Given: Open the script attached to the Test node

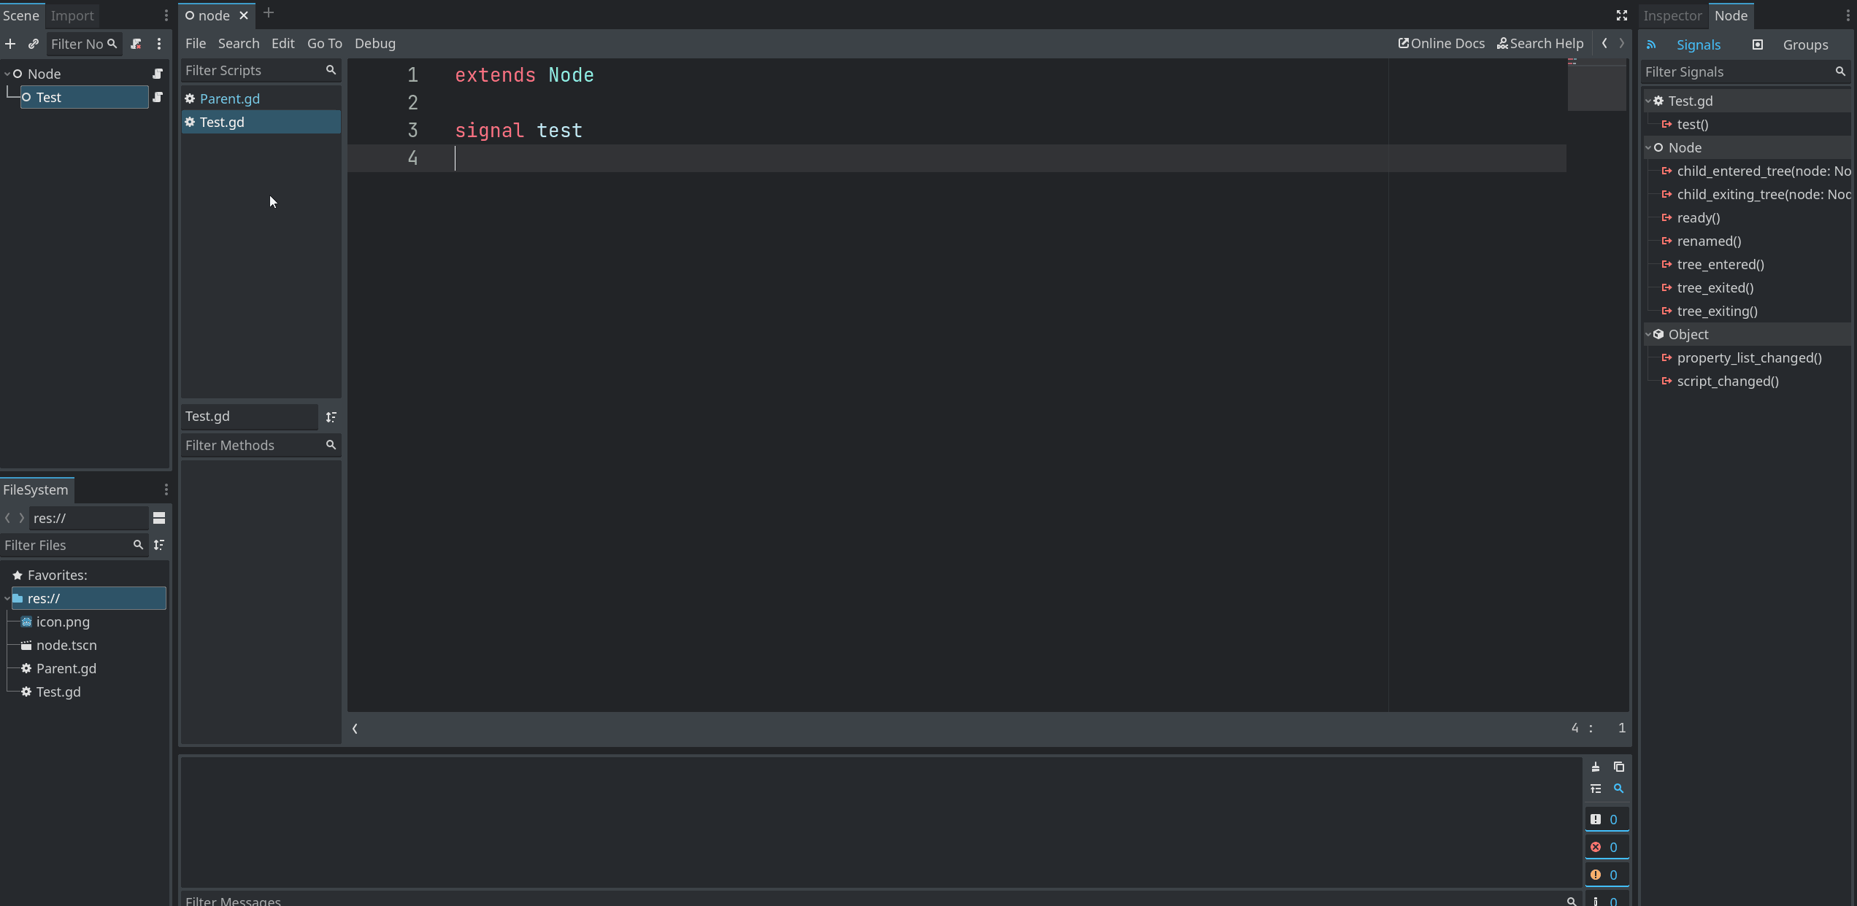Looking at the screenshot, I should 158,97.
